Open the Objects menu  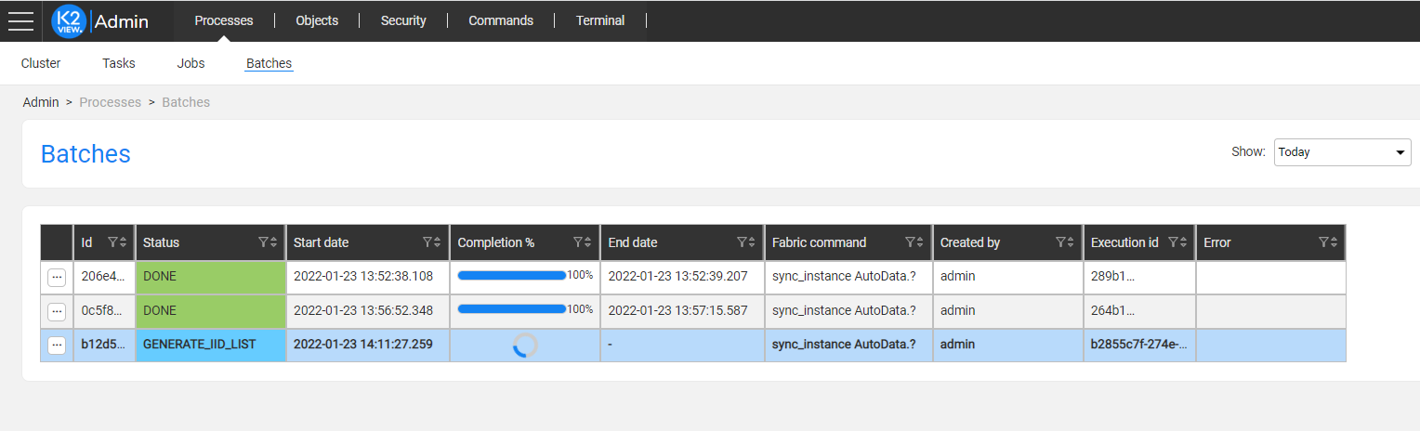pos(317,20)
